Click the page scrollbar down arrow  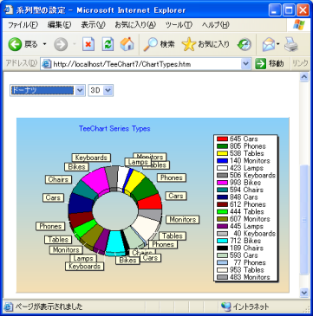tap(304, 293)
